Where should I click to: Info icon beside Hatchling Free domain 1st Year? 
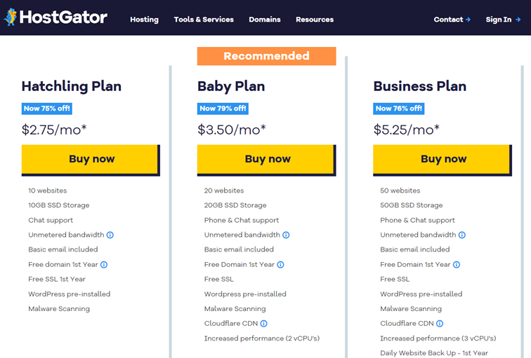point(104,265)
